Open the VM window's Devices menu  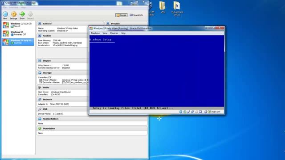(114, 33)
